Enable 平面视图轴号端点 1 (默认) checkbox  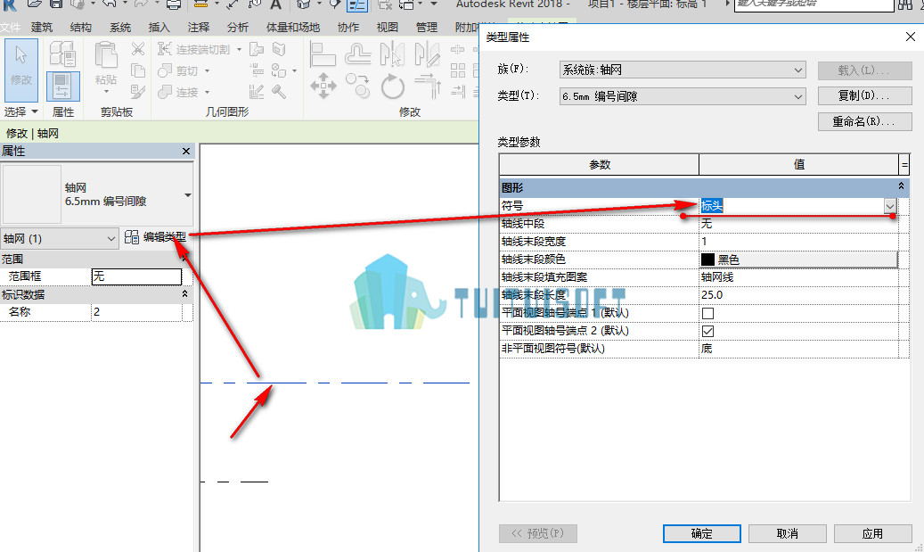pyautogui.click(x=707, y=313)
